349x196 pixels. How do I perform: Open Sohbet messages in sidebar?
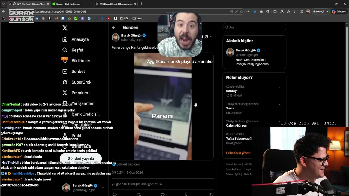coord(74,71)
